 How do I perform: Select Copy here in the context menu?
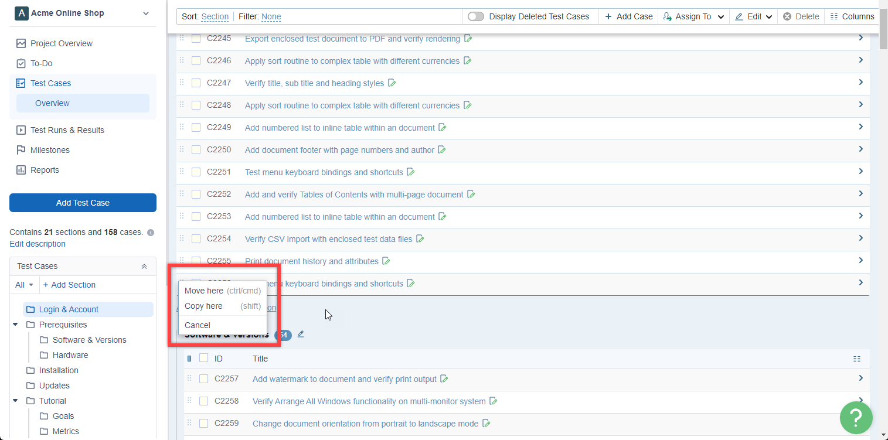pos(203,306)
